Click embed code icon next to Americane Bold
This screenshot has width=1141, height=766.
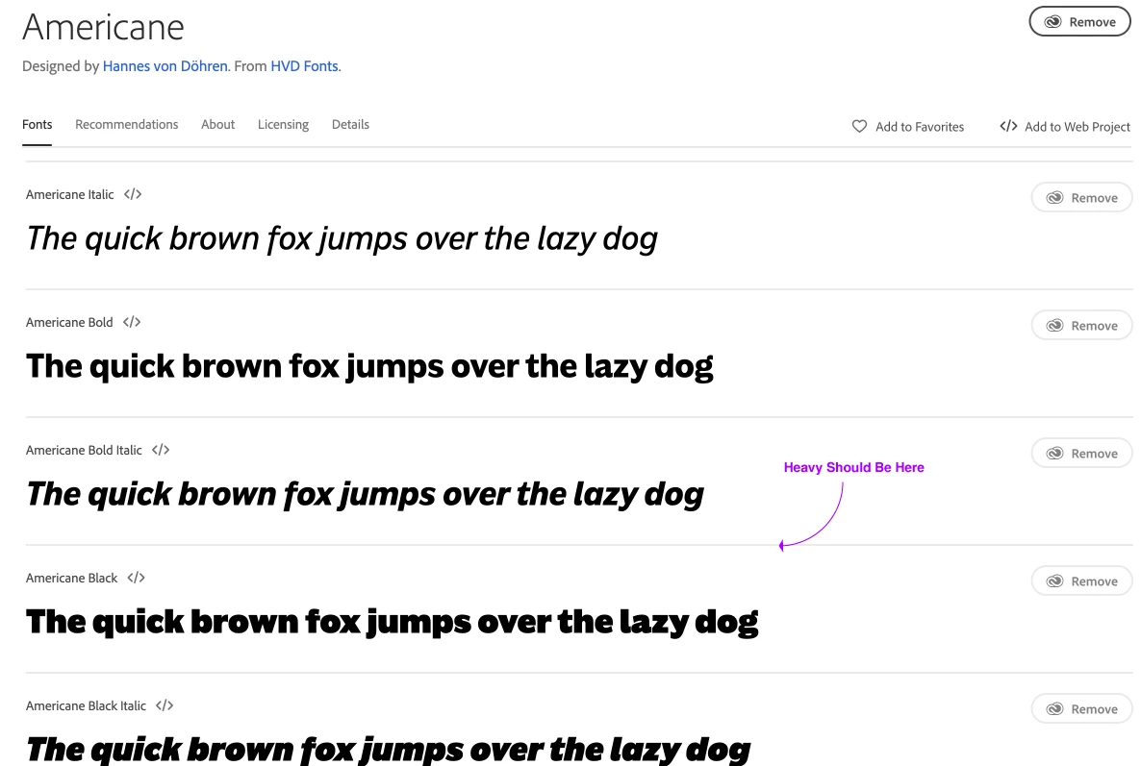coord(132,322)
